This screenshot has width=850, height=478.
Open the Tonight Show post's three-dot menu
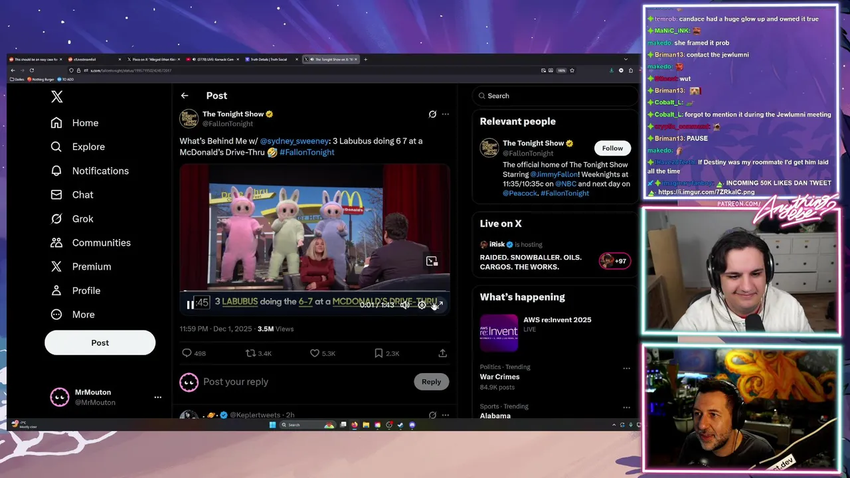[446, 114]
